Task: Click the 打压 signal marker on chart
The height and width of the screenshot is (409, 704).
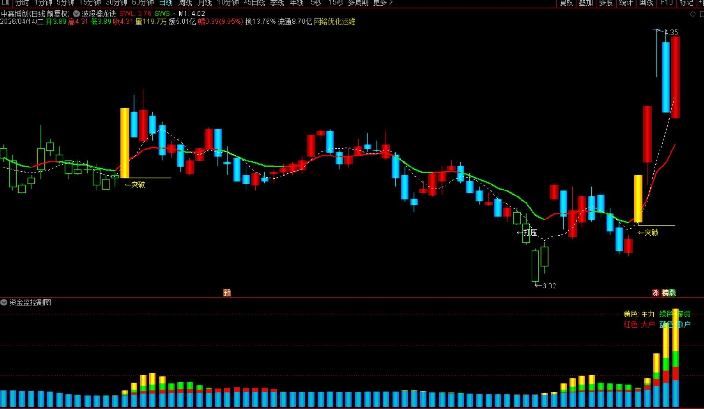Action: [527, 232]
